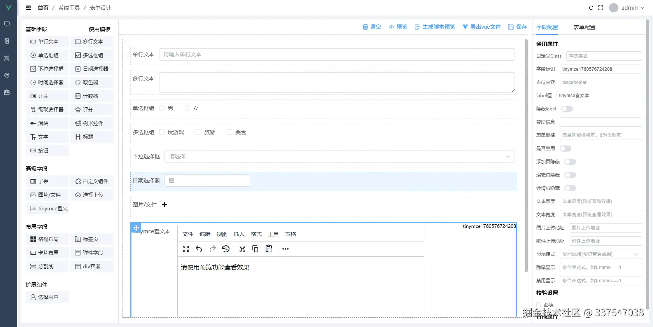This screenshot has width=653, height=327.
Task: Click the blue move handle on tinymce field
Action: coord(136,228)
